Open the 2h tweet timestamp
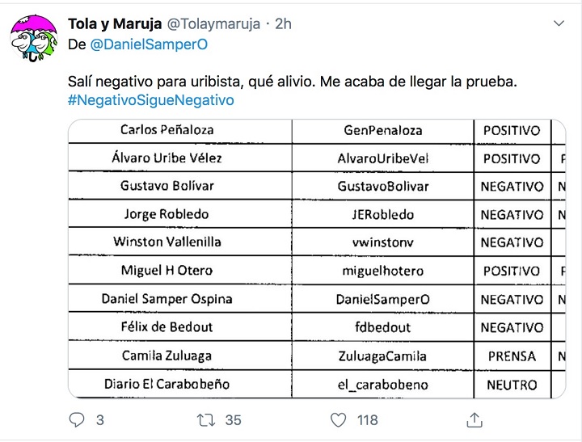Image resolution: width=582 pixels, height=442 pixels. (283, 23)
